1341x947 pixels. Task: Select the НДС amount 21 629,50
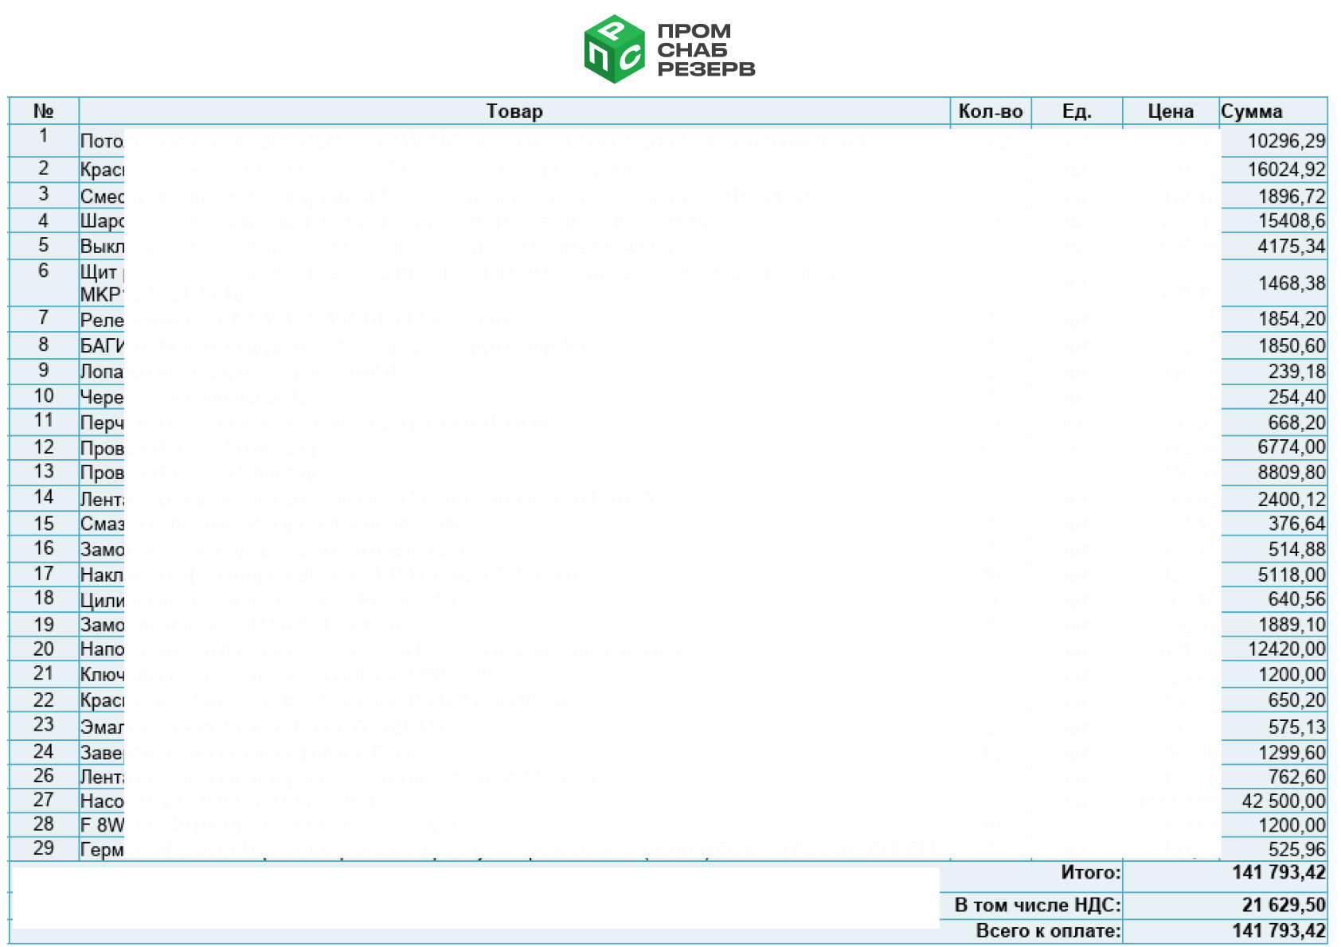pos(1284,906)
